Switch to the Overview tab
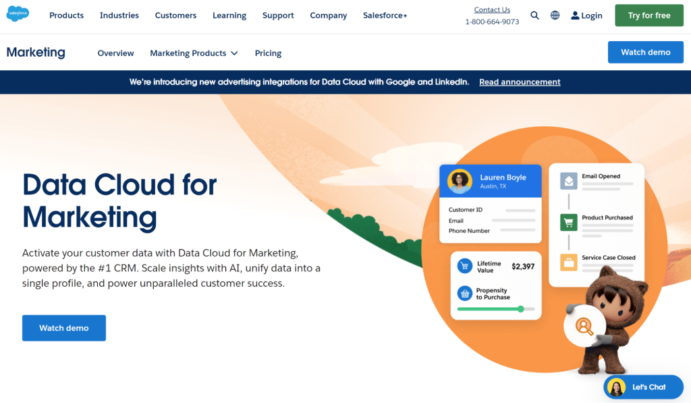Screen dimensions: 691x403 click(115, 53)
